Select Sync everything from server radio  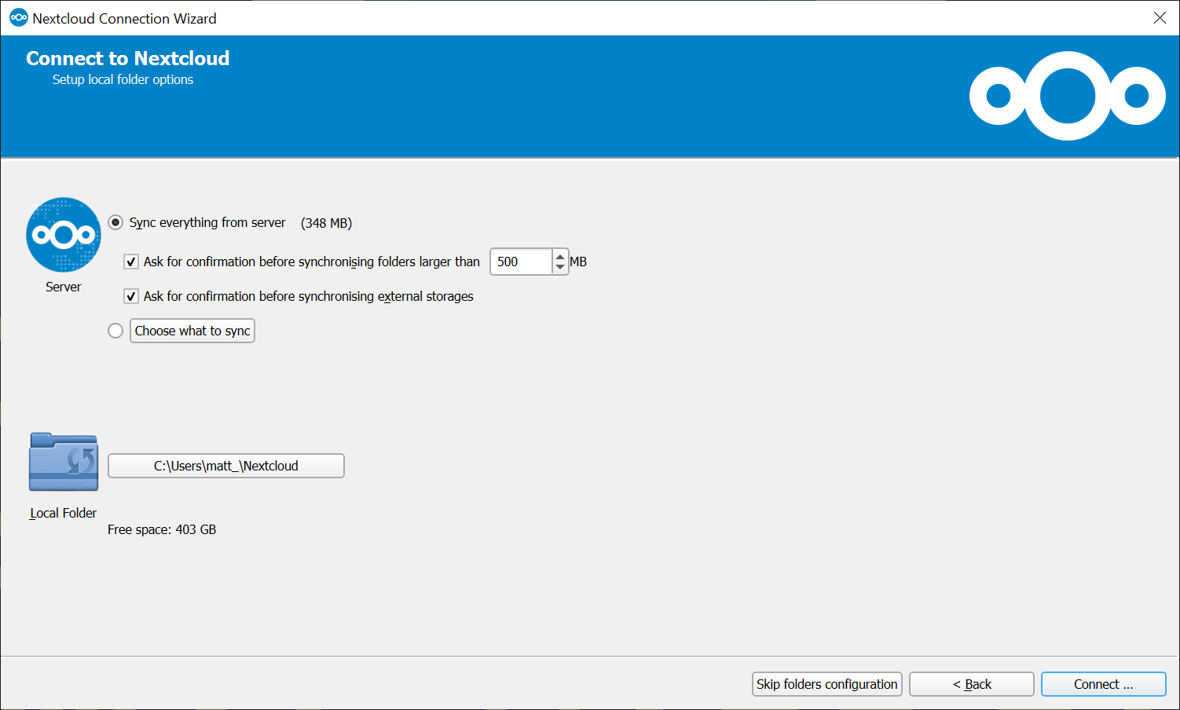[115, 222]
